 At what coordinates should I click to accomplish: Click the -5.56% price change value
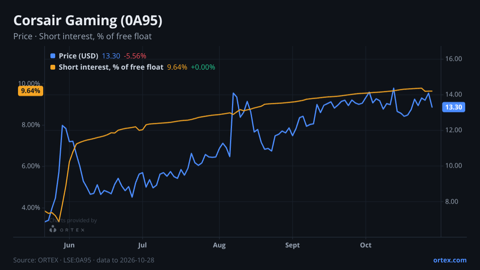[x=135, y=56]
